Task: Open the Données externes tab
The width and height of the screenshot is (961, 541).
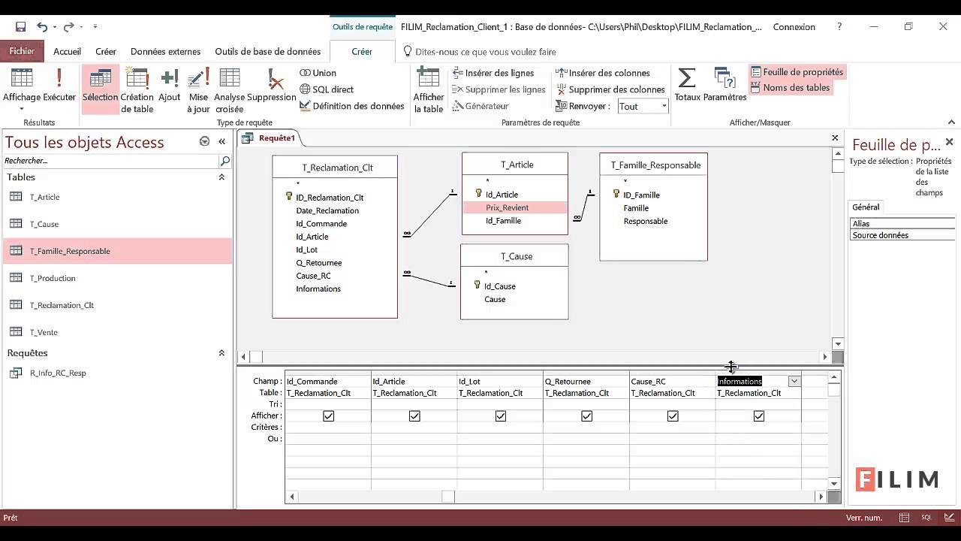Action: coord(165,52)
